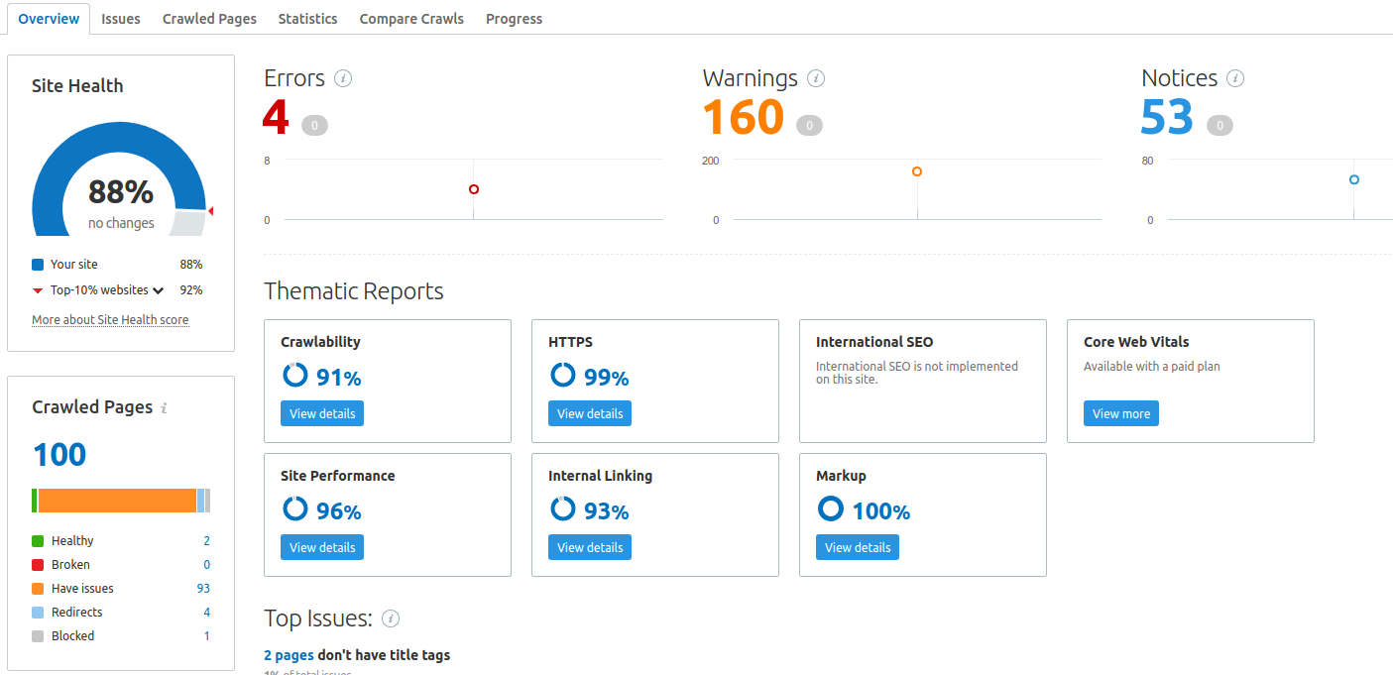View details for Internal Linking report
This screenshot has height=675, width=1393.
tap(589, 547)
